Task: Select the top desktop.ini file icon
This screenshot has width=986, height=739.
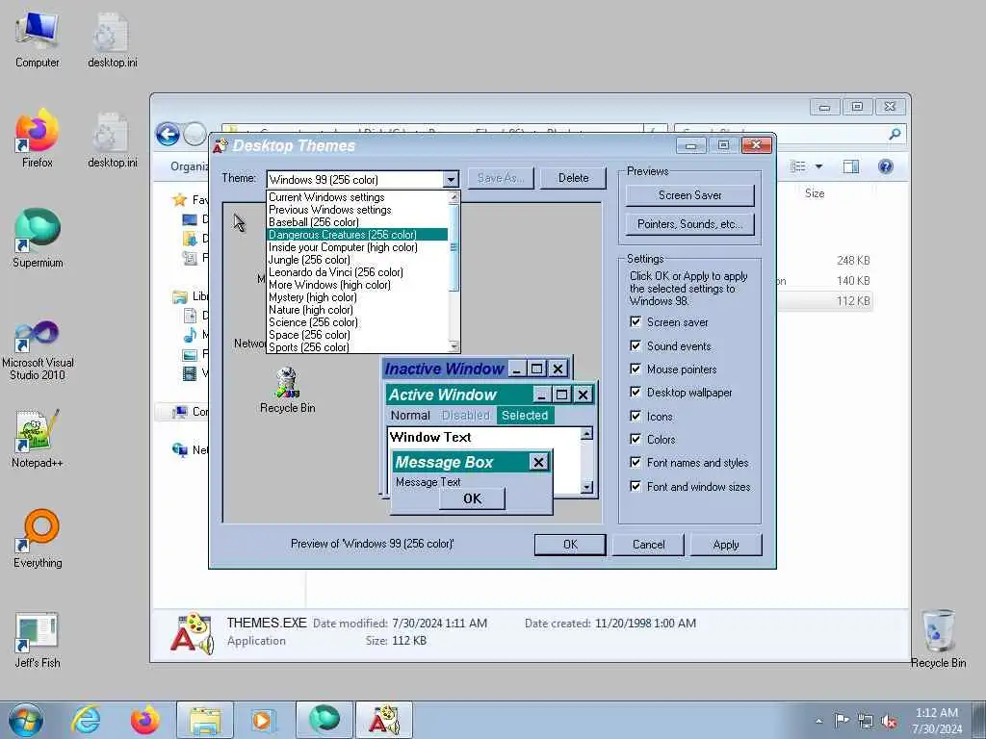Action: pyautogui.click(x=112, y=39)
